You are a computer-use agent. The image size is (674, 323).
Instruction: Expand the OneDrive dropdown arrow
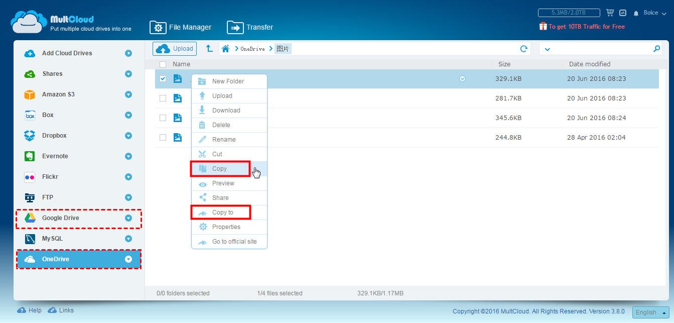pos(128,259)
